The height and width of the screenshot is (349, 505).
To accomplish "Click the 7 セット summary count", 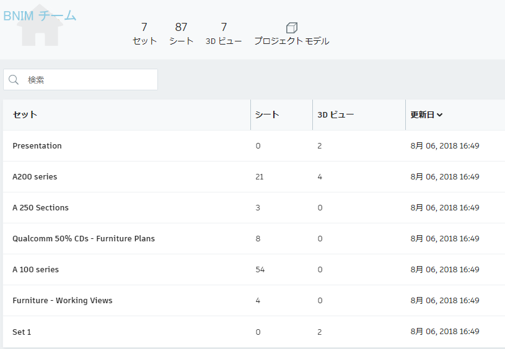I will tap(144, 33).
